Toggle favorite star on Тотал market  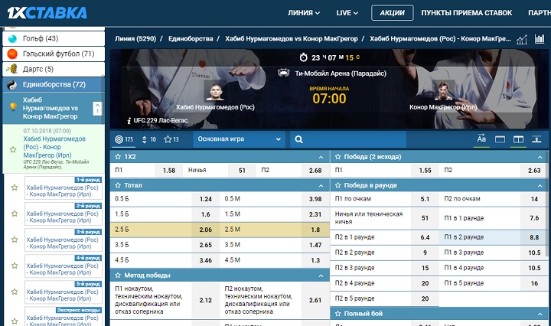[x=117, y=185]
